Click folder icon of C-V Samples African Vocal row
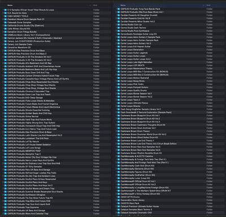 click(x=6, y=10)
